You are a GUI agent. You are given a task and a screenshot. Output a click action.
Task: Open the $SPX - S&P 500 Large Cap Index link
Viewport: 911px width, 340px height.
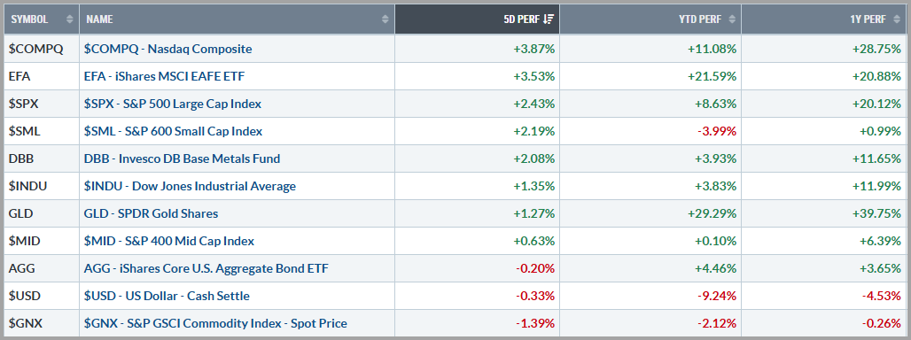pos(173,104)
